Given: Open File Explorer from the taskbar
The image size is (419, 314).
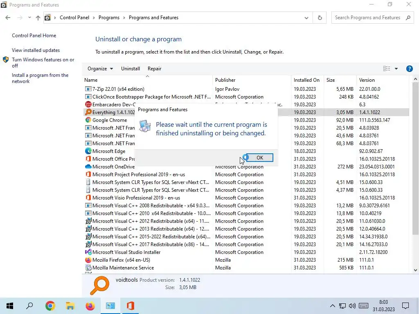Looking at the screenshot, I should tap(70, 306).
